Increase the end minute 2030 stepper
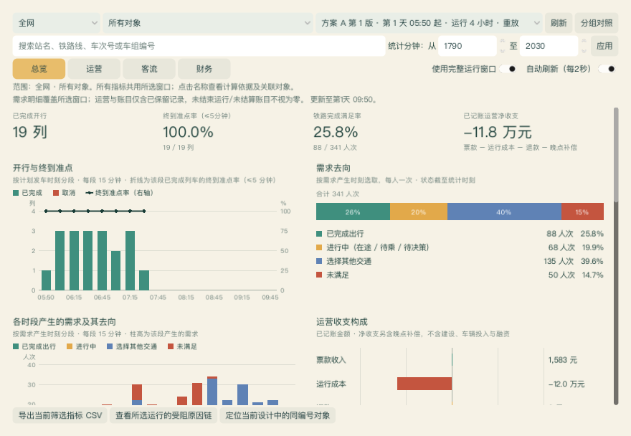Image resolution: width=631 pixels, height=436 pixels. click(x=584, y=41)
